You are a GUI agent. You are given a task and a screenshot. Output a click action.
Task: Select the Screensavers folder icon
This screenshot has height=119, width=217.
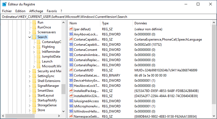point(34,32)
